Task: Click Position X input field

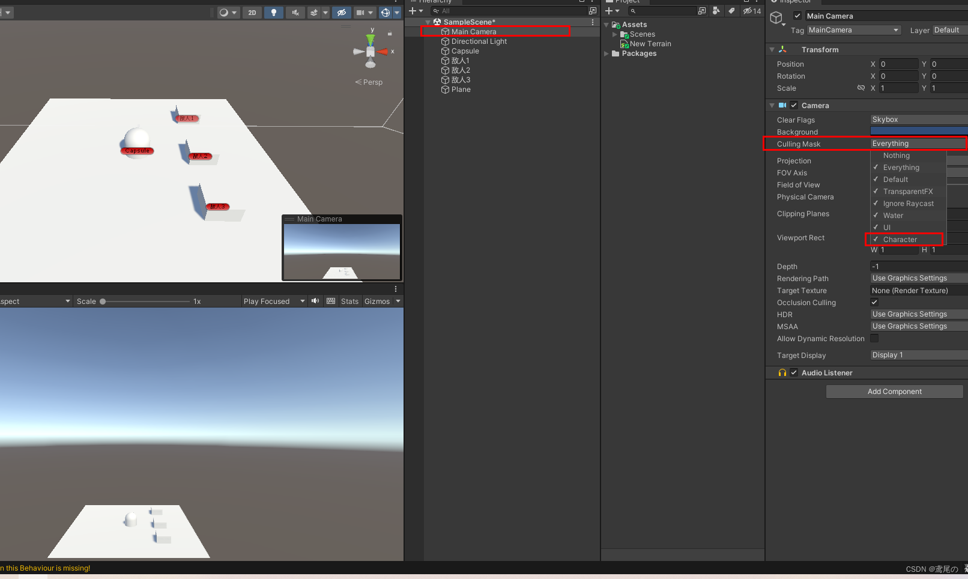Action: coord(899,64)
